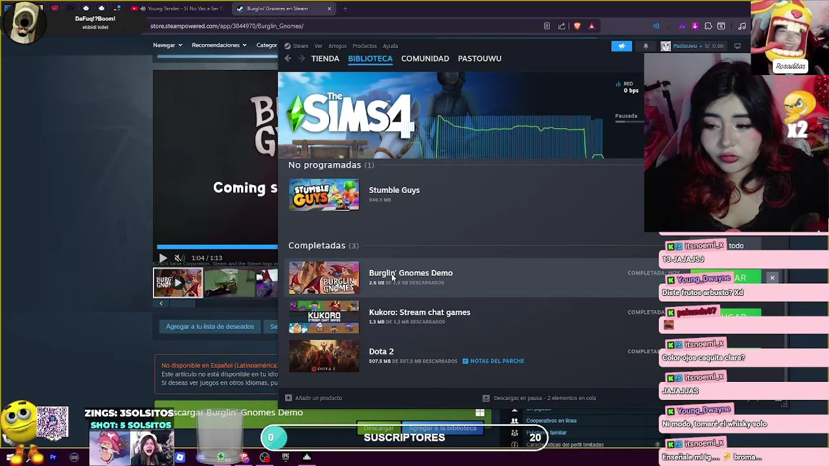The height and width of the screenshot is (466, 829).
Task: Click the Burglin' Gnomes Demo title text
Action: click(x=411, y=273)
